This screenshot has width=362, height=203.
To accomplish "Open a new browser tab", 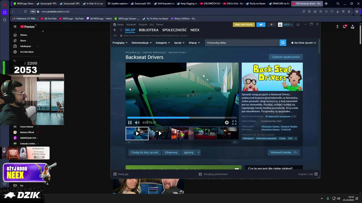I will [x=326, y=4].
